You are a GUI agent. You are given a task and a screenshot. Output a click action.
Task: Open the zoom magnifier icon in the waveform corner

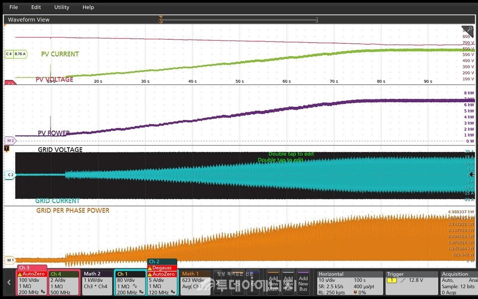pyautogui.click(x=467, y=31)
